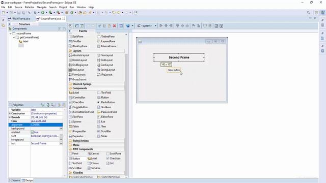Click the text property value field
326x183 pixels.
[x=45, y=143]
